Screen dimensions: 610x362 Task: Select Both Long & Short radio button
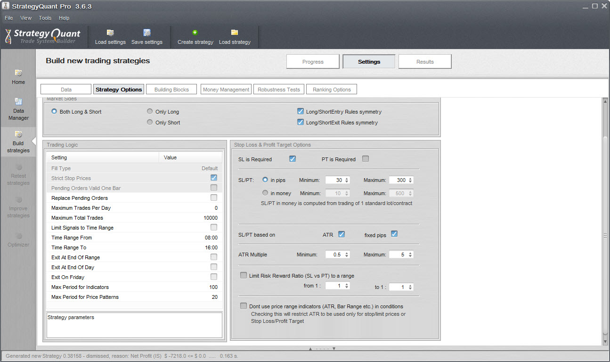55,112
